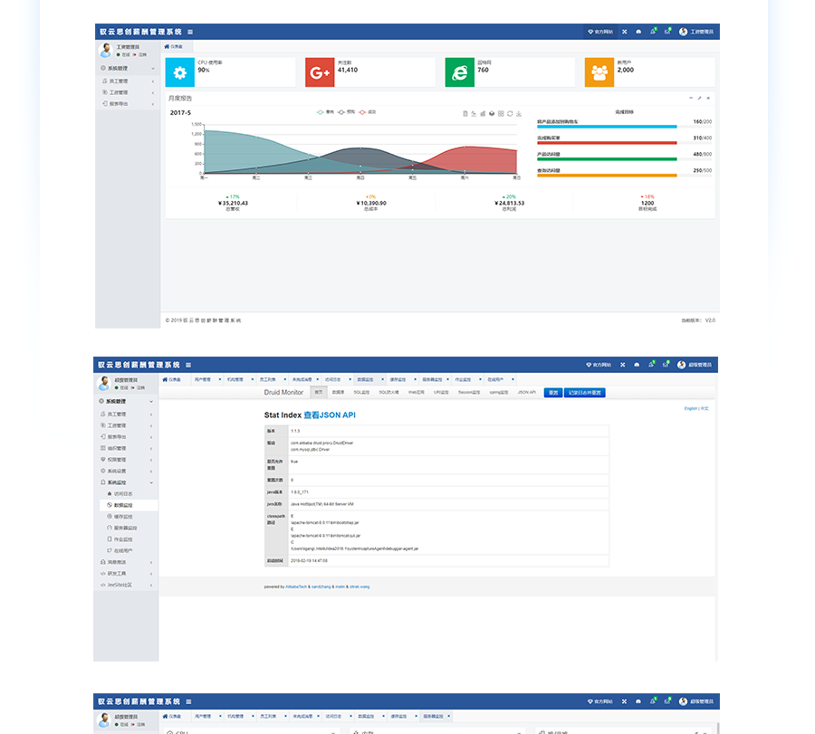Switch monthly chart to bar type icon
Image resolution: width=815 pixels, height=734 pixels.
483,114
